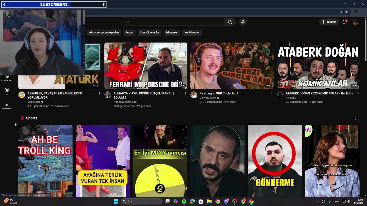The height and width of the screenshot is (206, 367).
Task: Open Discord from the taskbar
Action: coord(226,201)
